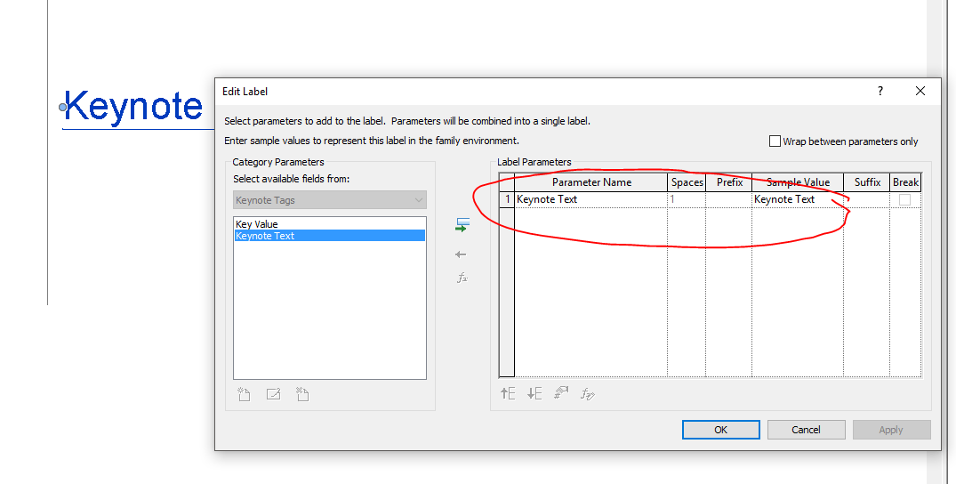
Task: Add selected parameter to label (green arrow)
Action: [462, 225]
